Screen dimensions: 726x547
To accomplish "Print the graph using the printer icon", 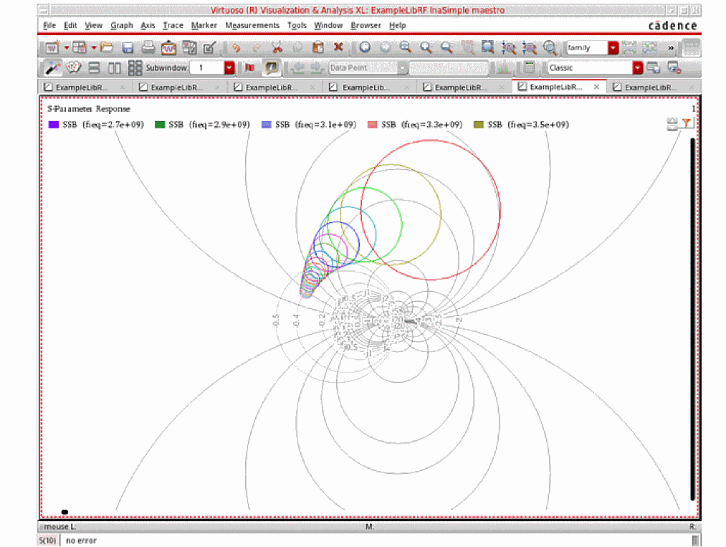I will 148,48.
